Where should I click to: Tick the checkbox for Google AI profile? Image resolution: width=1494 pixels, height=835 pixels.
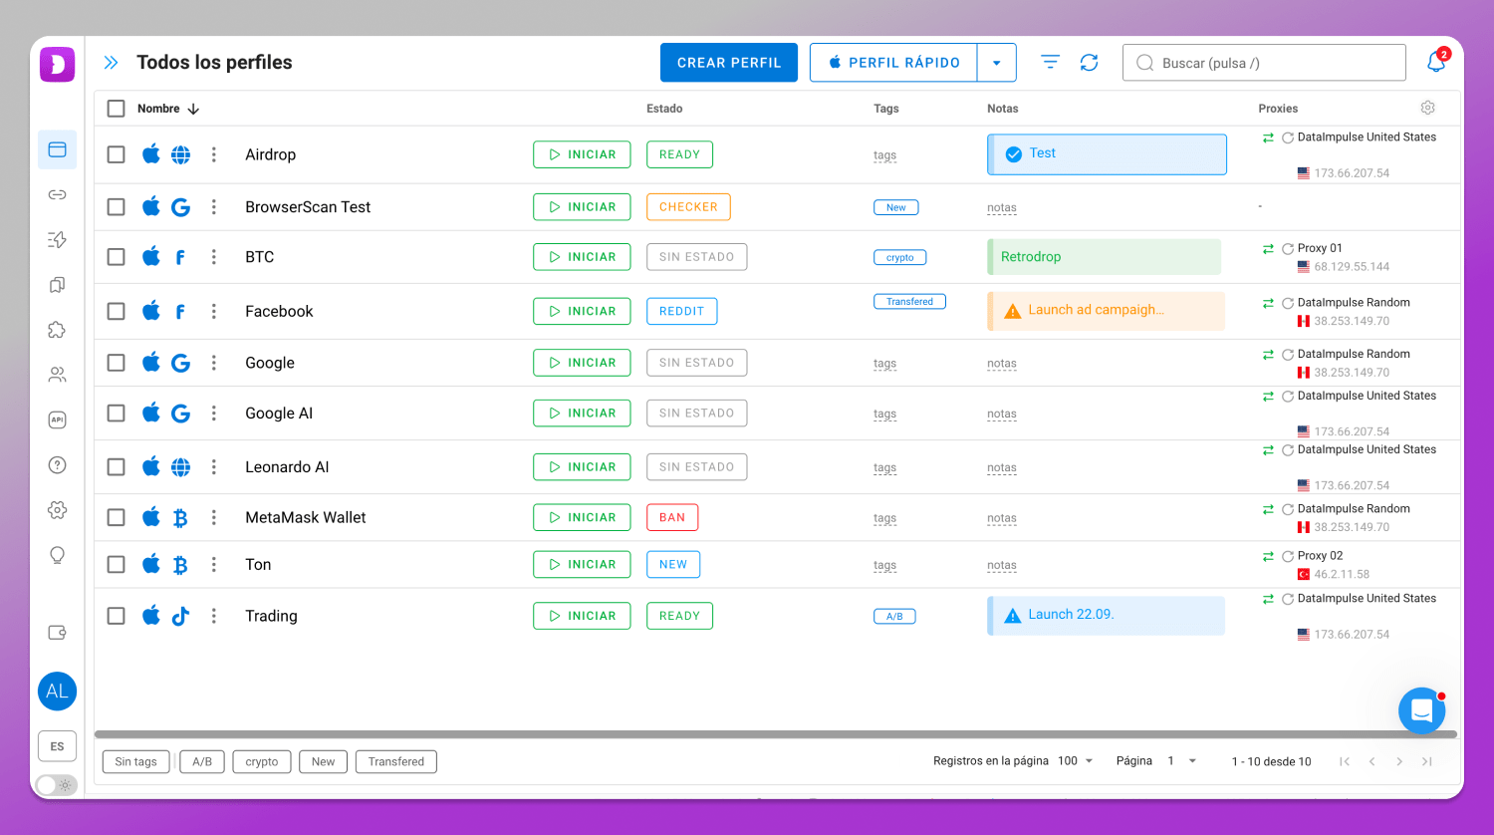click(x=117, y=413)
